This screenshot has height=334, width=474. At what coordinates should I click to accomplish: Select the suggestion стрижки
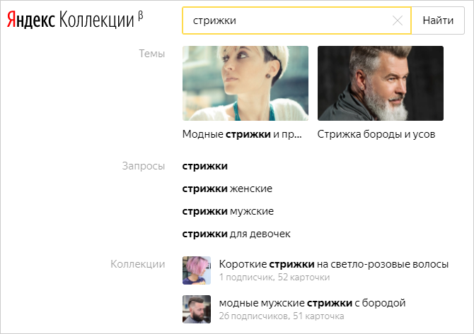click(204, 166)
